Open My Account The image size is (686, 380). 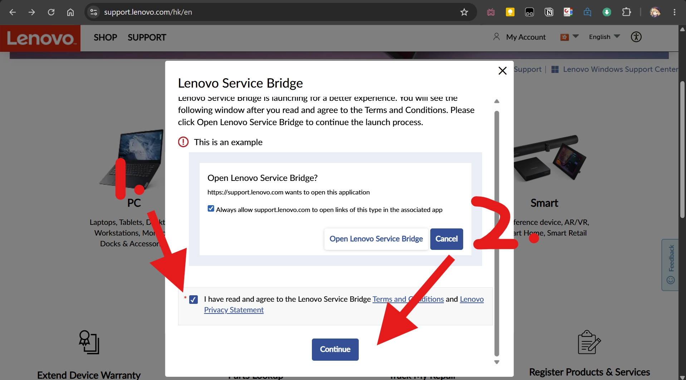coord(519,37)
